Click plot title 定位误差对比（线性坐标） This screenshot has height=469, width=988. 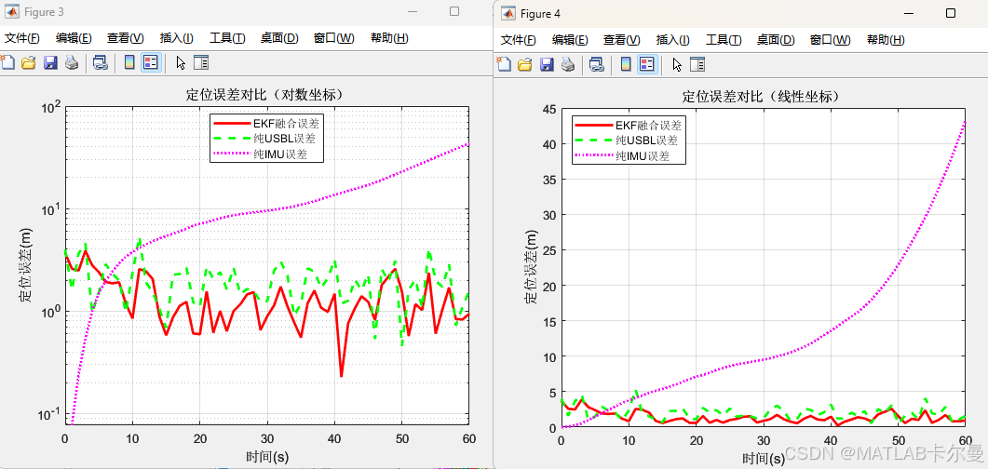763,97
